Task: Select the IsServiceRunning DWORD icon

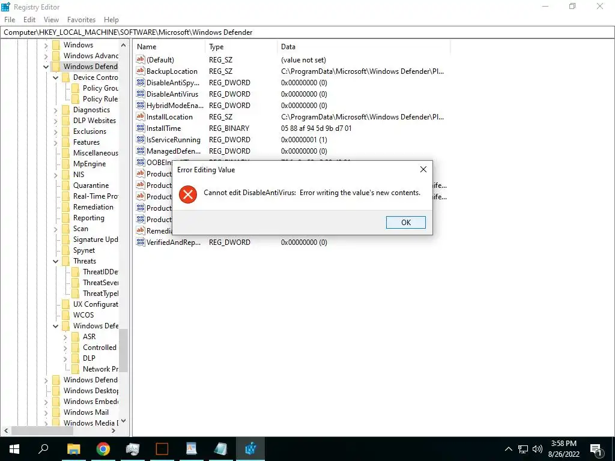Action: click(140, 139)
